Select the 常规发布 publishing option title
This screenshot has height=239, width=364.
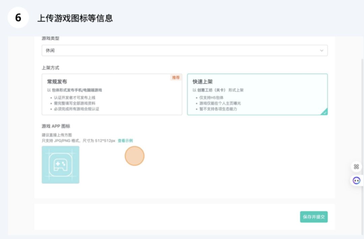click(x=57, y=81)
